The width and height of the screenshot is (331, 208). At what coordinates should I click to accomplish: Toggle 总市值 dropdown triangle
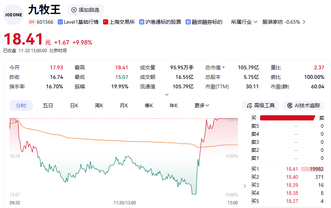click(224, 68)
